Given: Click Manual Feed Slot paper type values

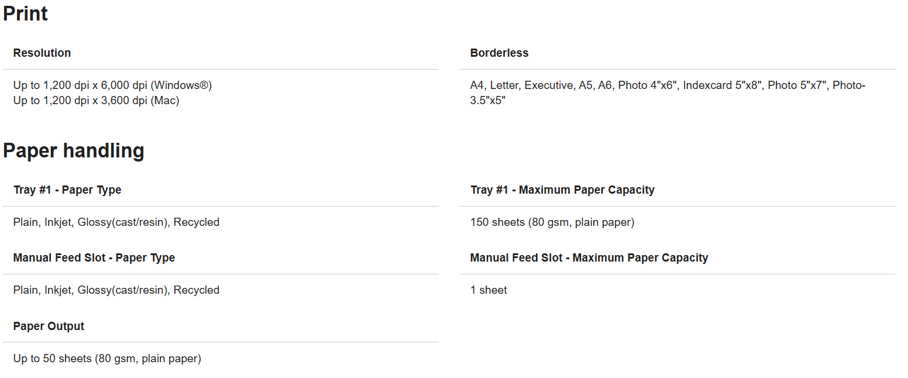Looking at the screenshot, I should 116,290.
